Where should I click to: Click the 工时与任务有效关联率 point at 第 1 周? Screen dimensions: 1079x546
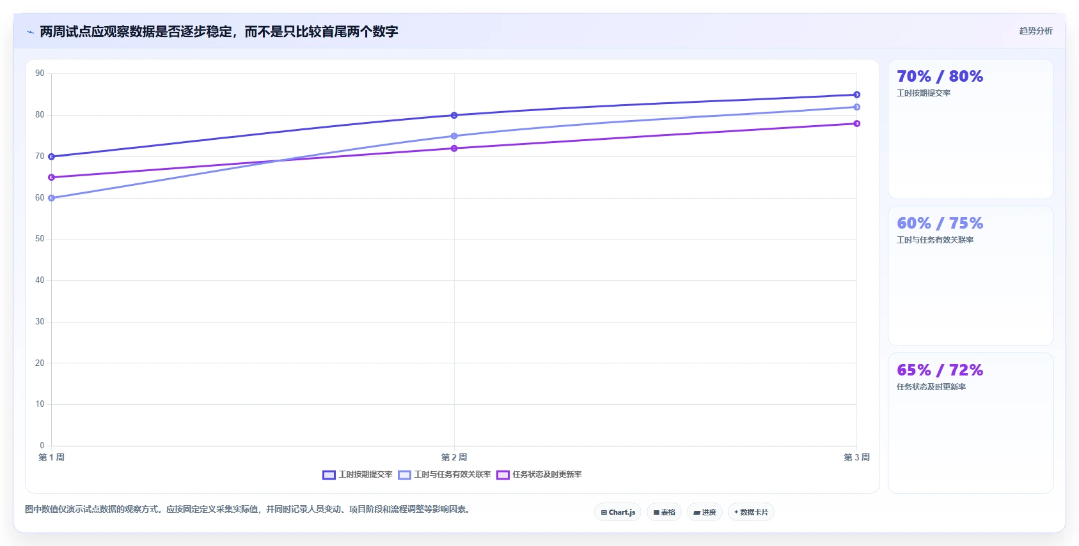(51, 198)
